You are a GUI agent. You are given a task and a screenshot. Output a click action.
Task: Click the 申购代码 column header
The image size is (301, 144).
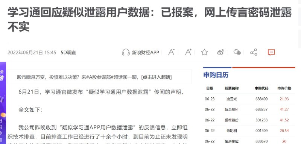click(x=261, y=88)
